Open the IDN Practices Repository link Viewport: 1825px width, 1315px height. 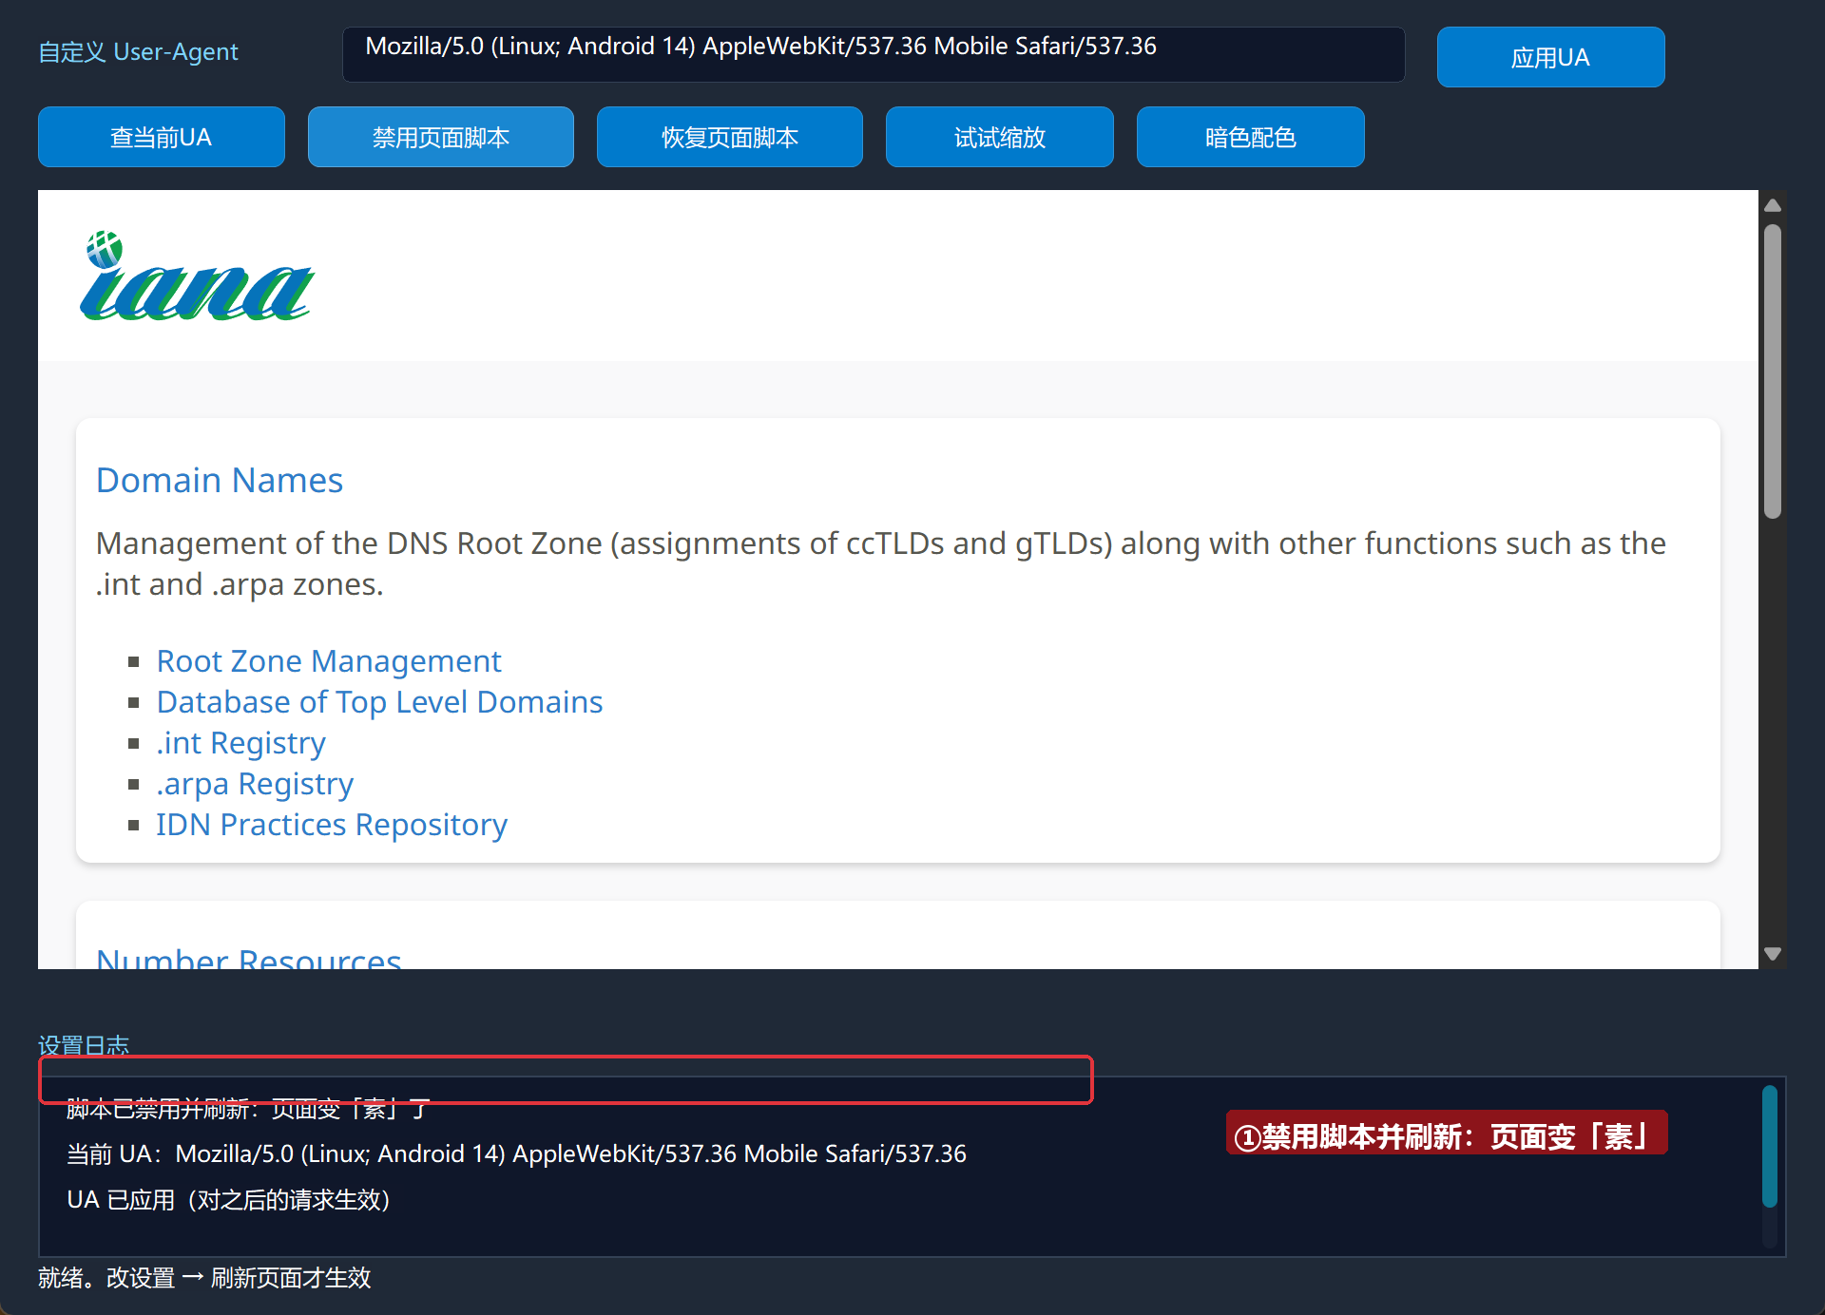point(332,824)
